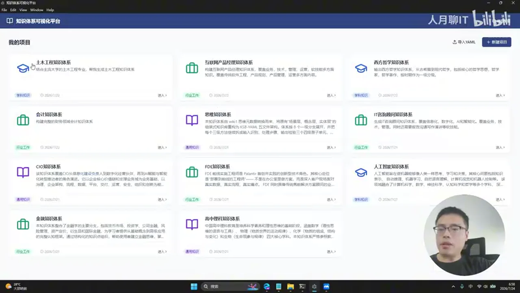Click 行业工作 tag on the 会计知识体系 card
Screen dimensions: 520x293
pos(23,147)
